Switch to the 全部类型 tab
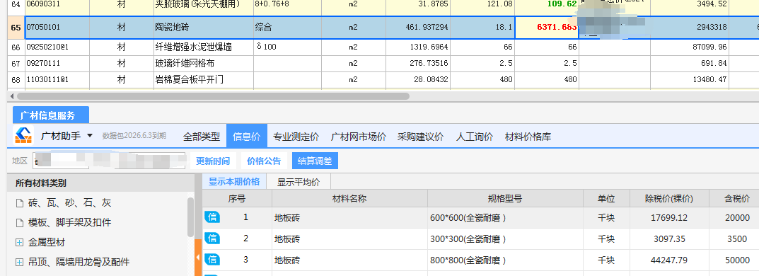 coord(202,137)
